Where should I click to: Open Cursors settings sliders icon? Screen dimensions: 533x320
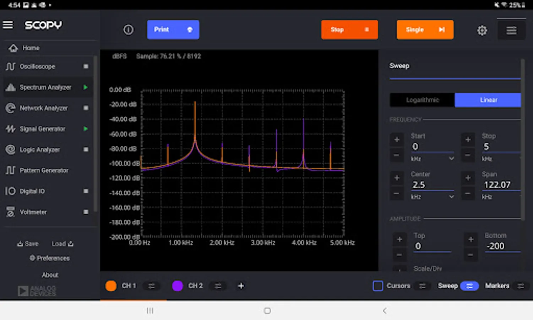(x=422, y=286)
